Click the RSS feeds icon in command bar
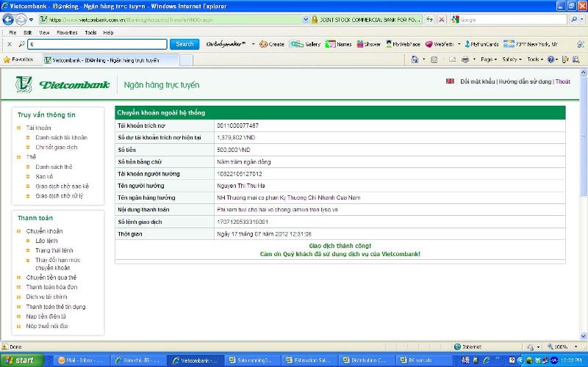 434,59
